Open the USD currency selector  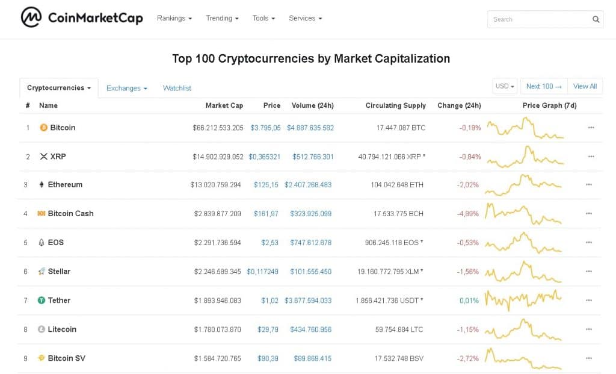tap(505, 86)
